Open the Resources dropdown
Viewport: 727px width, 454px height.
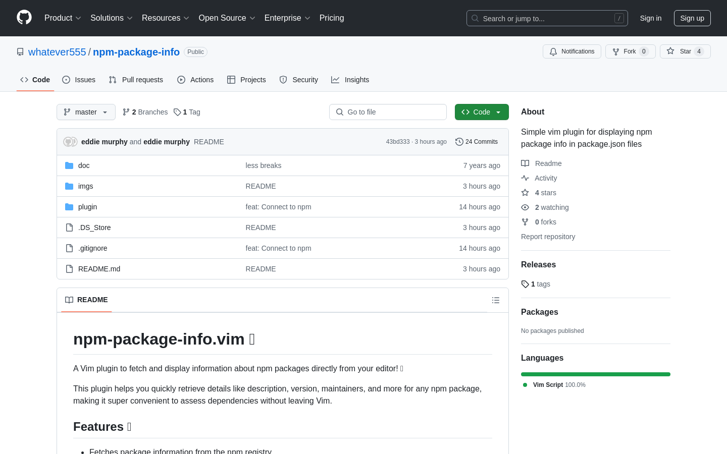point(166,18)
